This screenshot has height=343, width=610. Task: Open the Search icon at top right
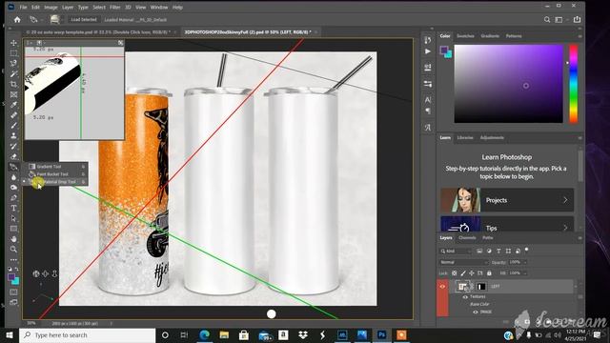tap(547, 19)
